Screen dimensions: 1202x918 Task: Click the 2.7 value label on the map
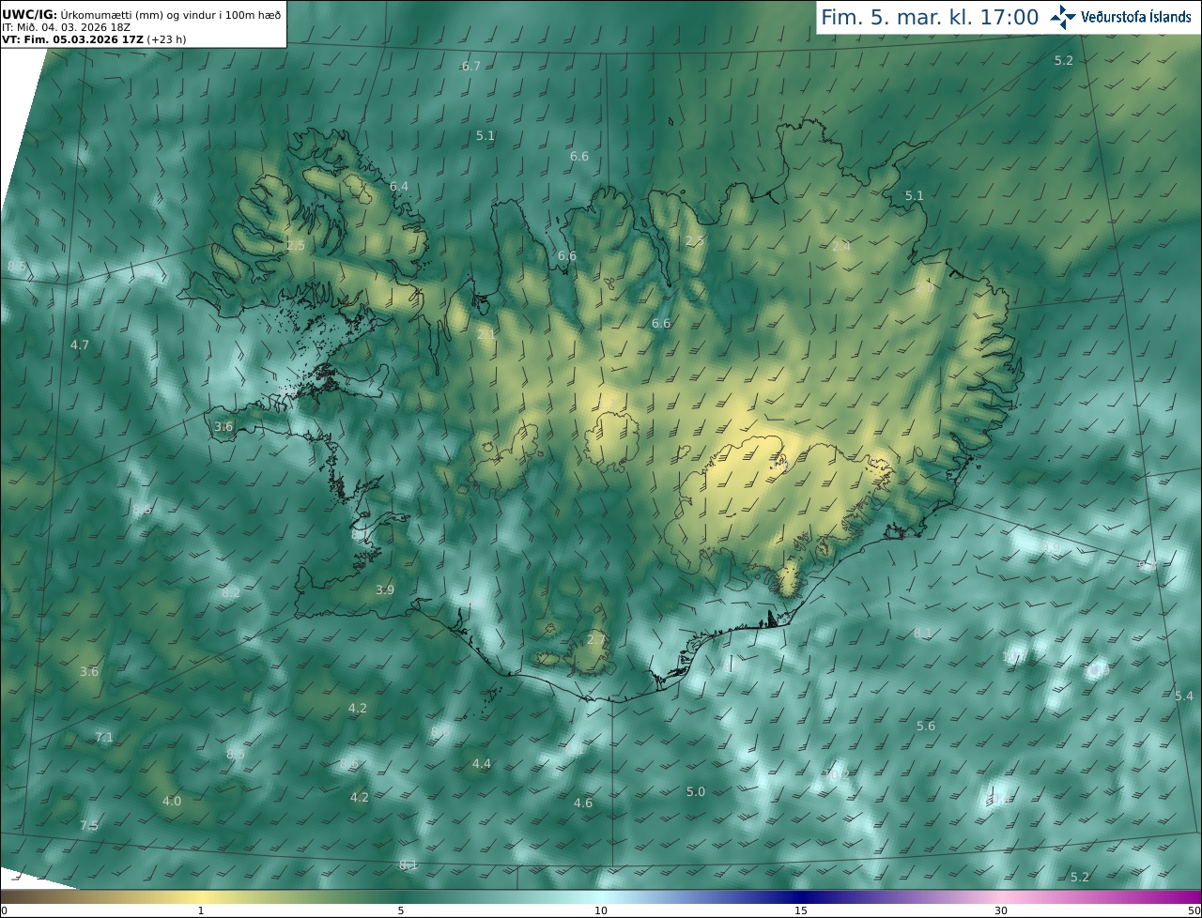coord(596,639)
